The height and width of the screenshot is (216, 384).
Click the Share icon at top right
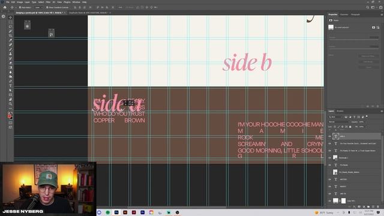pyautogui.click(x=380, y=7)
